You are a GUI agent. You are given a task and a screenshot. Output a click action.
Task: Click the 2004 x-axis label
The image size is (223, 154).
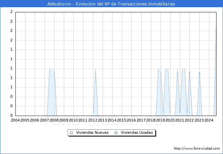click(x=15, y=120)
